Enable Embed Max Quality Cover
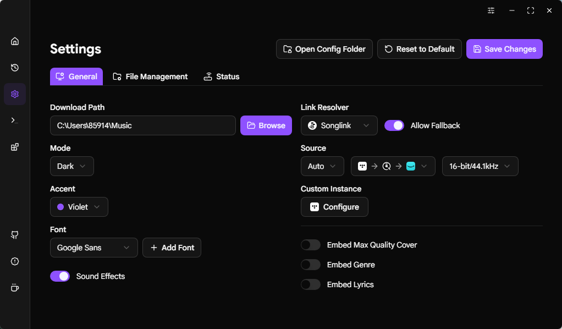This screenshot has height=329, width=562. pyautogui.click(x=311, y=244)
